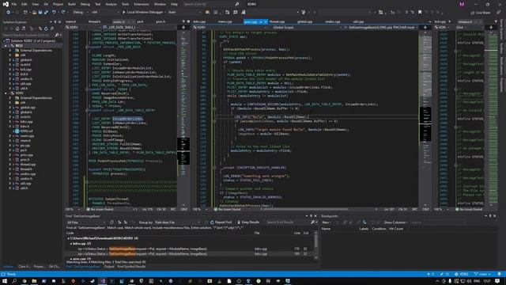
Task: Toggle auto-hide pin on Solution Explorer
Action: [55, 22]
